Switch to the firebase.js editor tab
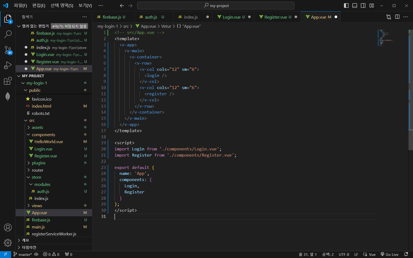 pyautogui.click(x=113, y=17)
